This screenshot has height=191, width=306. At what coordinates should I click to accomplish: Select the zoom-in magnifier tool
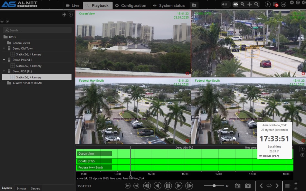(243, 5)
